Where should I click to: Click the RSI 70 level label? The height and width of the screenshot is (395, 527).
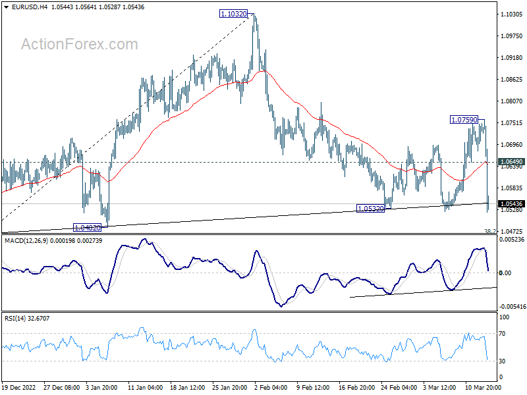point(503,334)
